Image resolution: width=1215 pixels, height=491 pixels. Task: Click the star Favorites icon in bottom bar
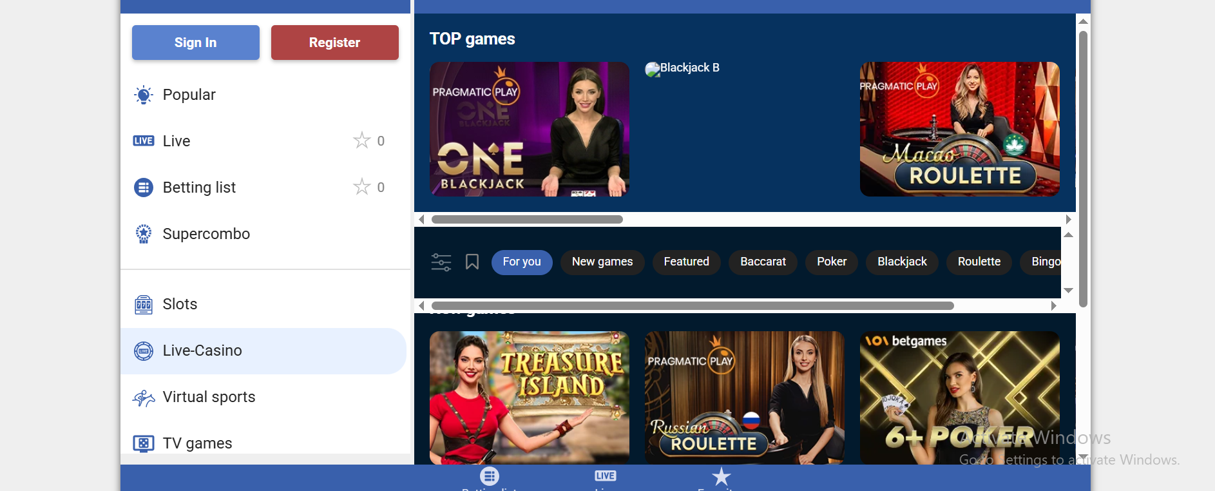click(722, 477)
